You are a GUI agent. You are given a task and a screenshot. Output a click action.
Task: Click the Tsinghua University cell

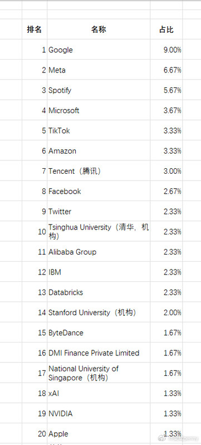tap(99, 232)
